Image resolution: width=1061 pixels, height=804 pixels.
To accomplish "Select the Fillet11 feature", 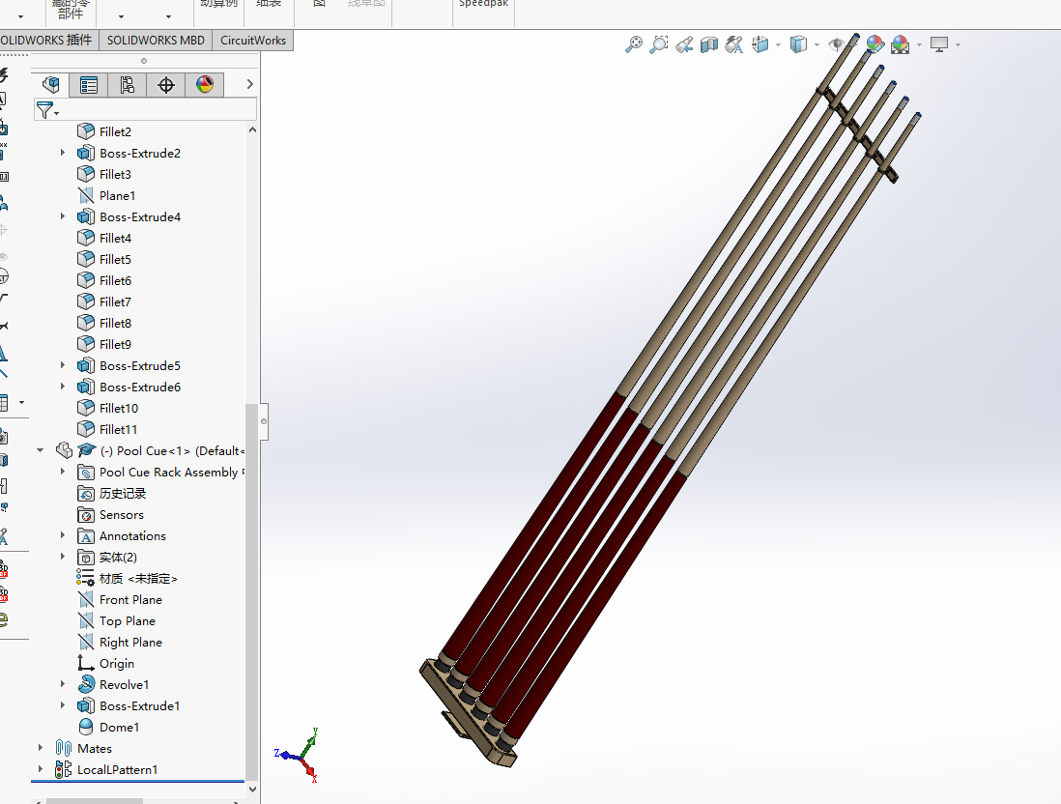I will (118, 430).
